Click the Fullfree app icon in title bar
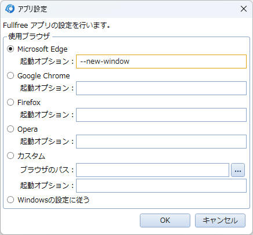This screenshot has width=253, height=235. pos(10,9)
